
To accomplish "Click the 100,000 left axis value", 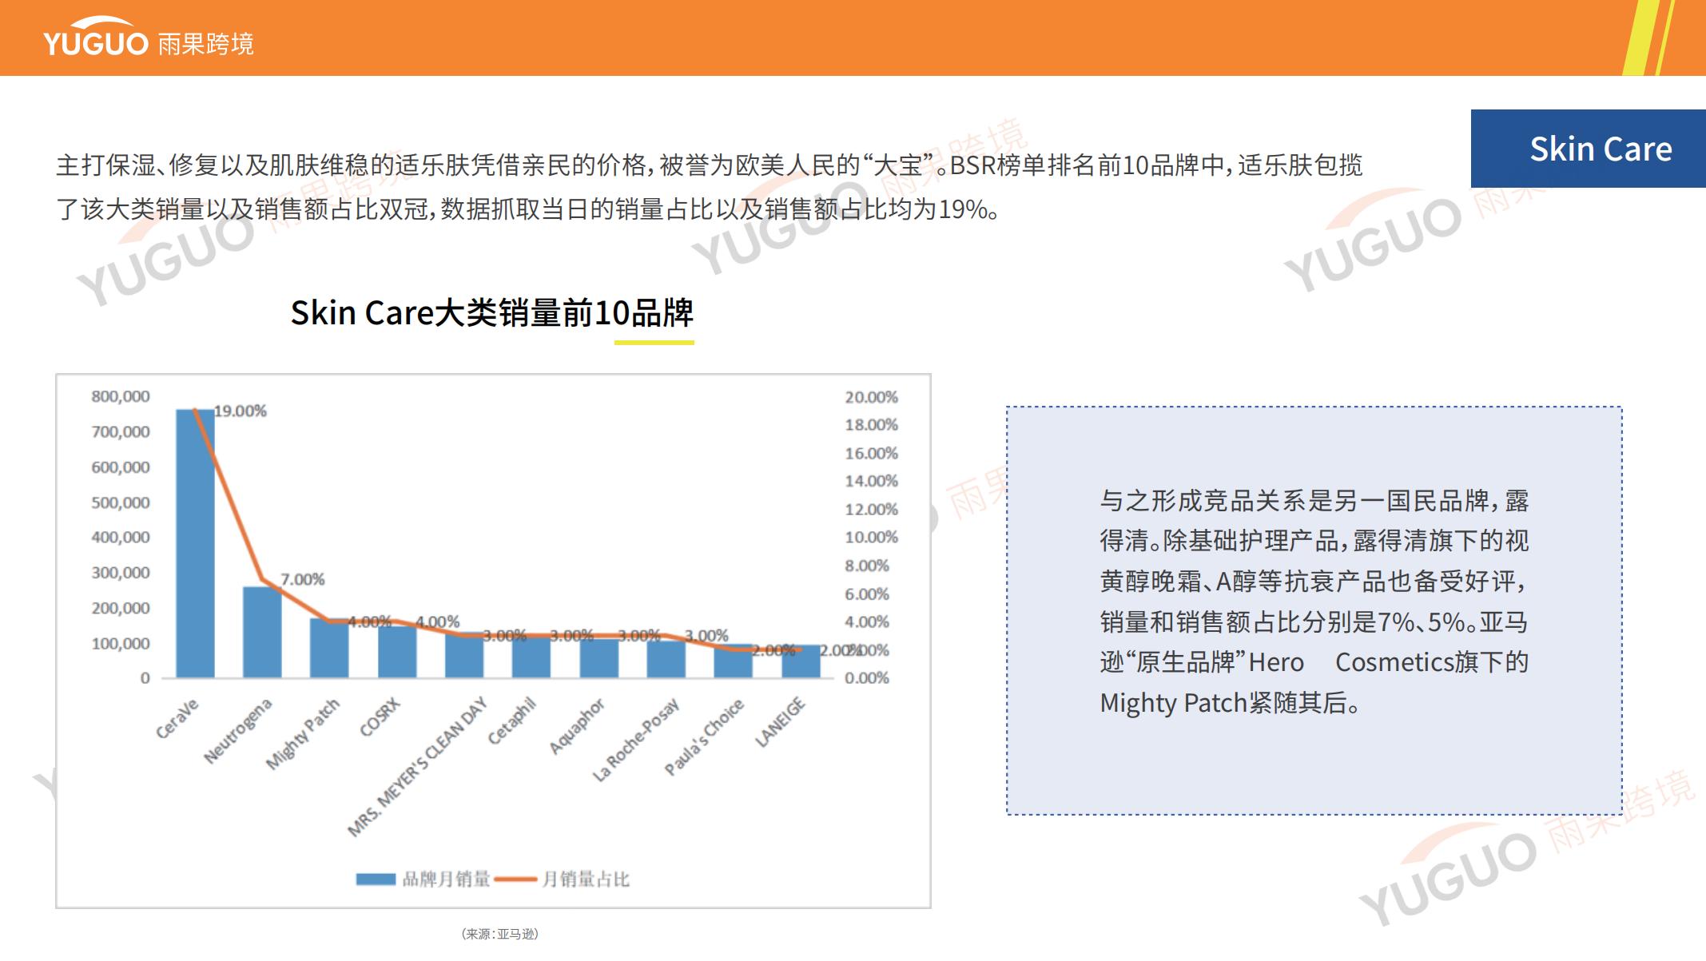I will (121, 643).
